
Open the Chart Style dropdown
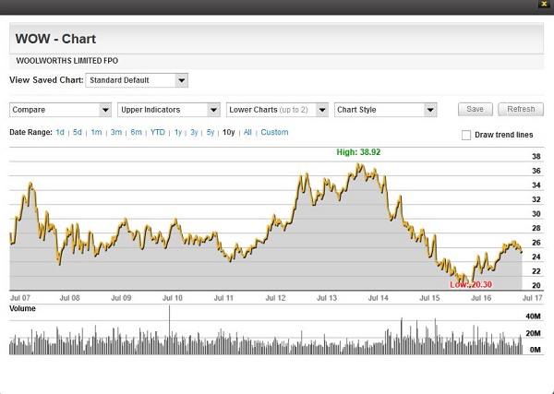coord(385,109)
